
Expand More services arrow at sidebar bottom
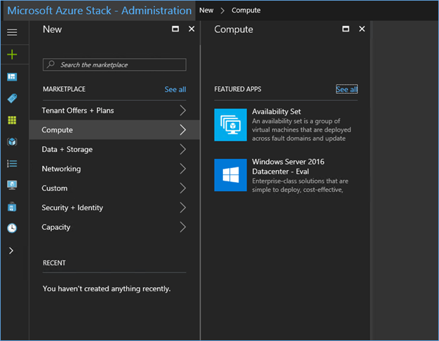coord(11,251)
